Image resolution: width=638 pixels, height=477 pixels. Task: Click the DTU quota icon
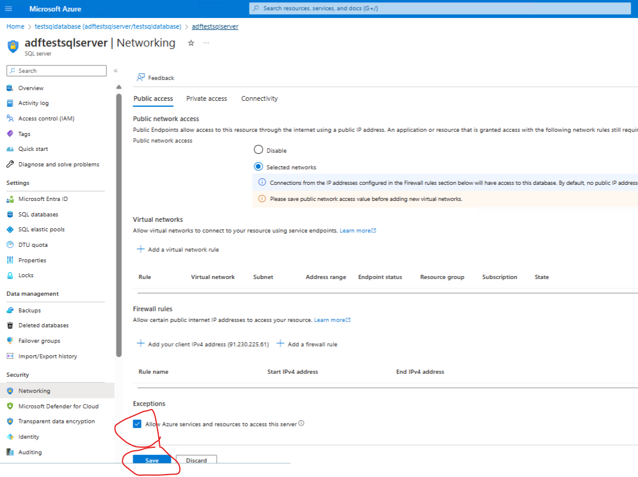pos(10,245)
